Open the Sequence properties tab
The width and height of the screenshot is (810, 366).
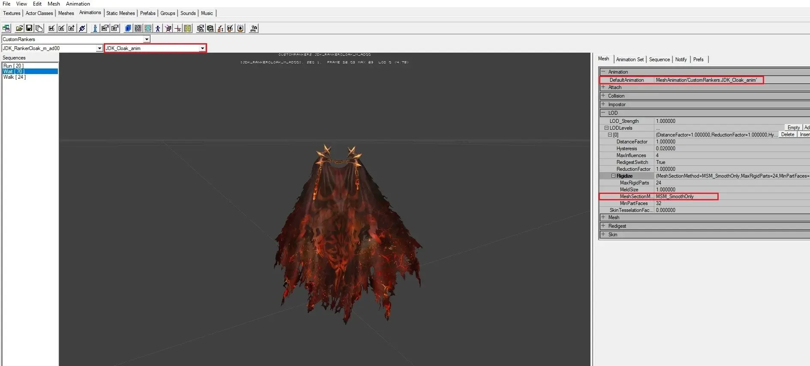659,60
